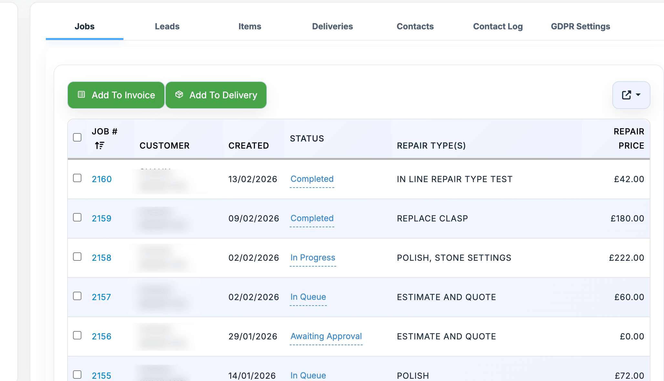This screenshot has height=381, width=664.
Task: Go to the GDPR Settings tab
Action: (x=580, y=26)
